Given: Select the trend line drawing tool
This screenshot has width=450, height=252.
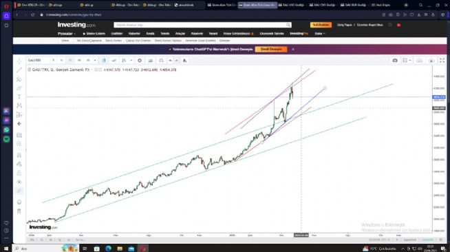Looking at the screenshot, I should pyautogui.click(x=19, y=70).
